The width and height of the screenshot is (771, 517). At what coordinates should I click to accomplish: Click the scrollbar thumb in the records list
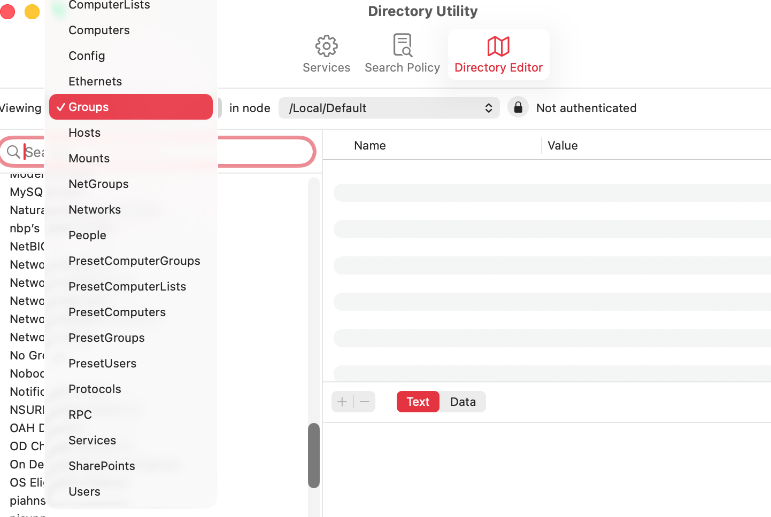313,456
